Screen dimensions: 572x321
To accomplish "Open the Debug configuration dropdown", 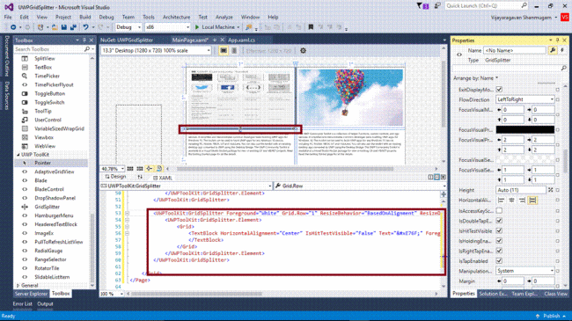I will 128,27.
